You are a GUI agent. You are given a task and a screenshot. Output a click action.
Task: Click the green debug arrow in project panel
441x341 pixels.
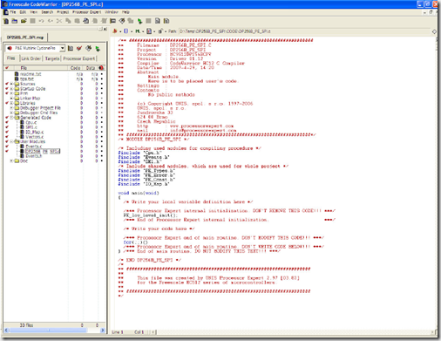pyautogui.click(x=98, y=49)
